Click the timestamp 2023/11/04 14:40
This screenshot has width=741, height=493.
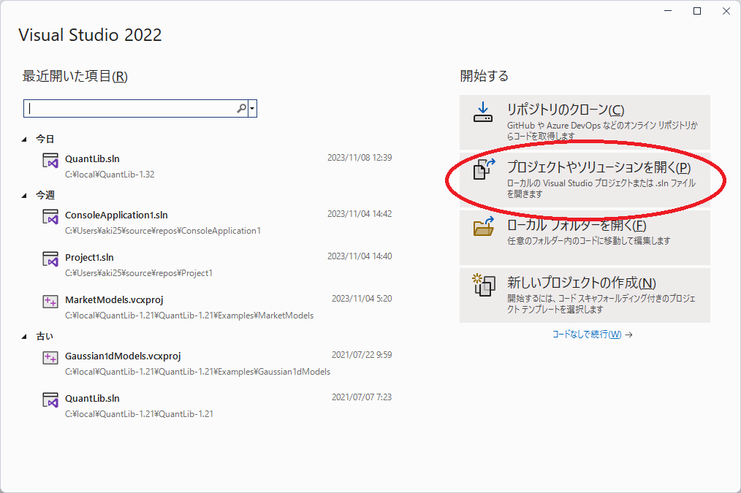(x=360, y=256)
